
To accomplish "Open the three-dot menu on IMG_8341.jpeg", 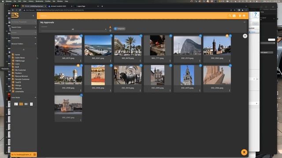I will click(x=111, y=61).
